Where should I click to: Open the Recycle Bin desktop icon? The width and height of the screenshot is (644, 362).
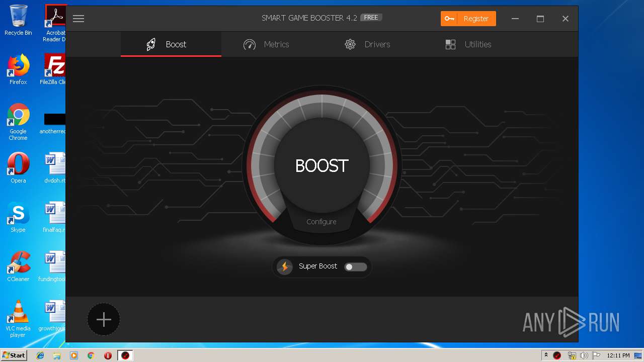[x=18, y=20]
